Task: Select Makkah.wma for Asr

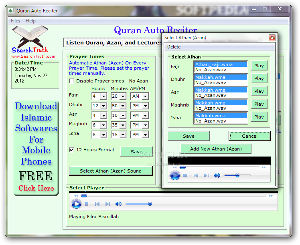Action: (x=221, y=90)
